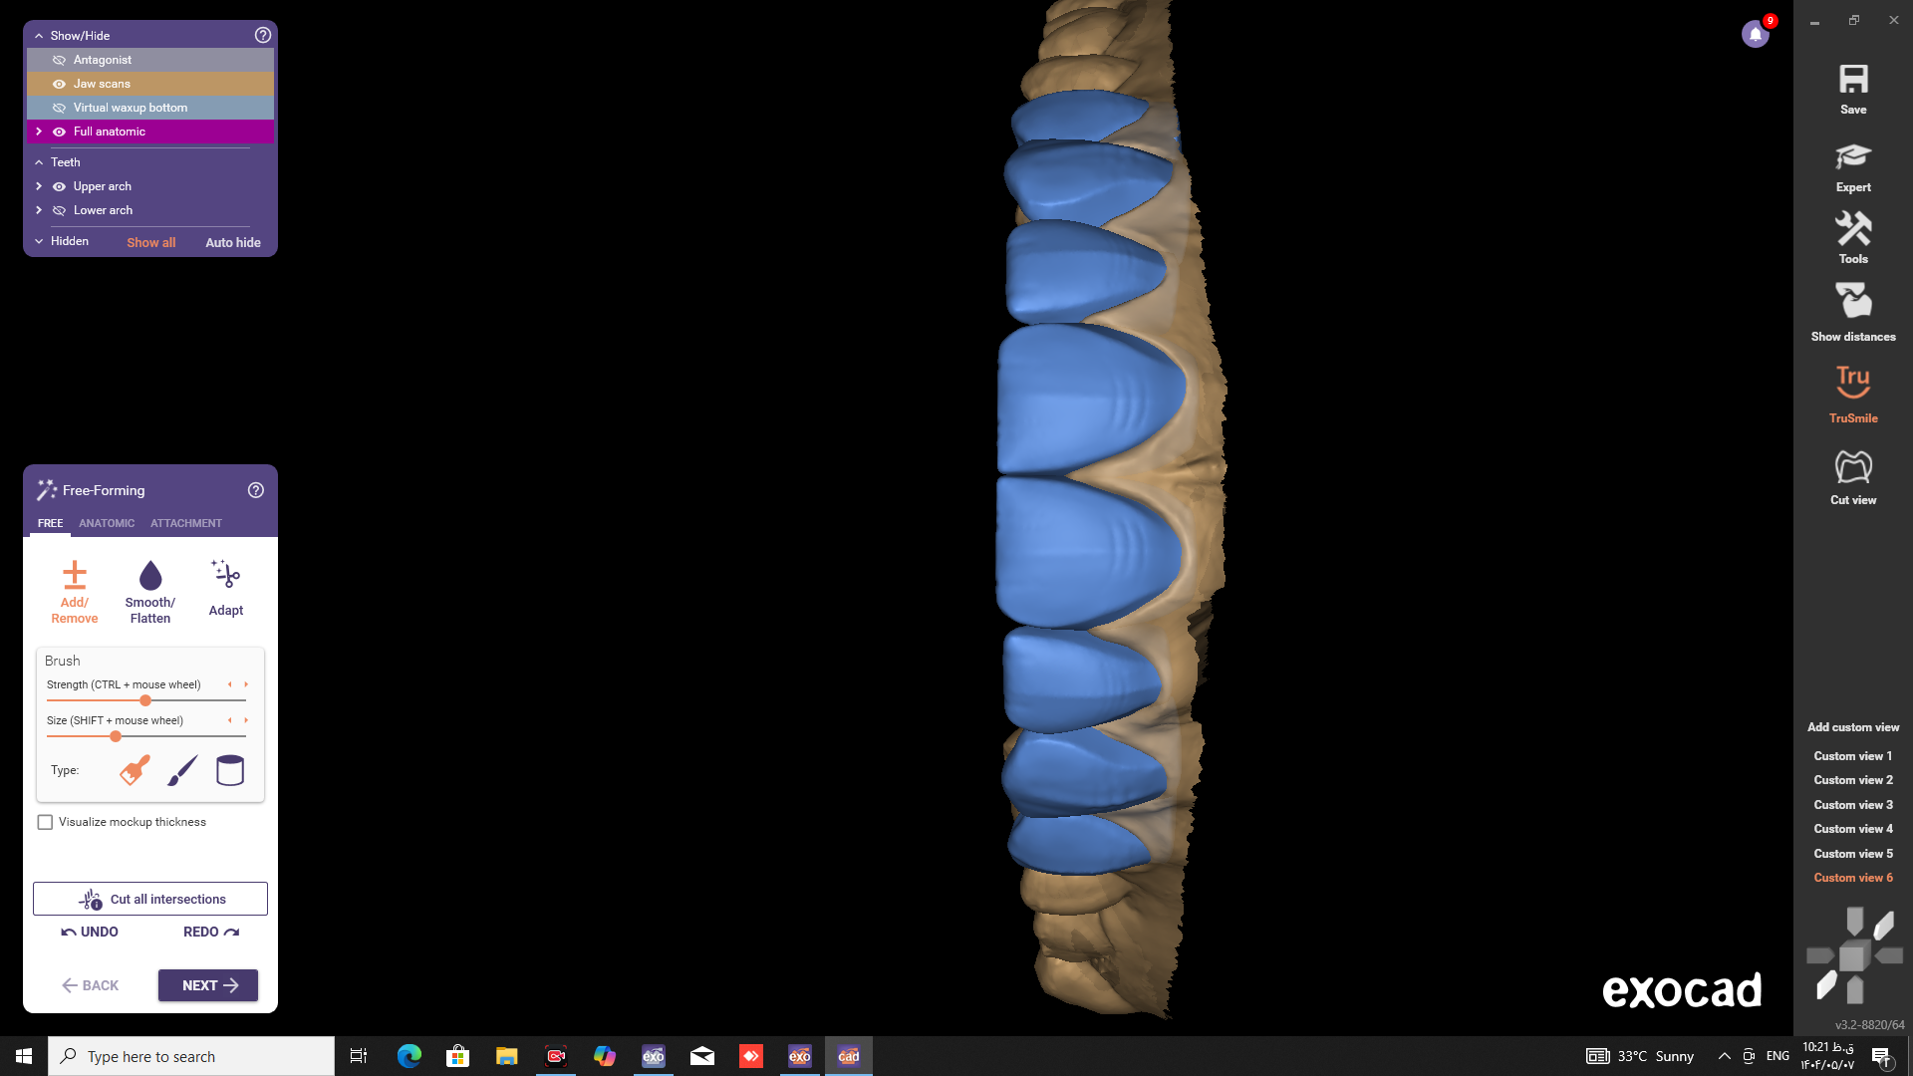The width and height of the screenshot is (1913, 1076).
Task: Click the Save icon
Action: coord(1852,81)
